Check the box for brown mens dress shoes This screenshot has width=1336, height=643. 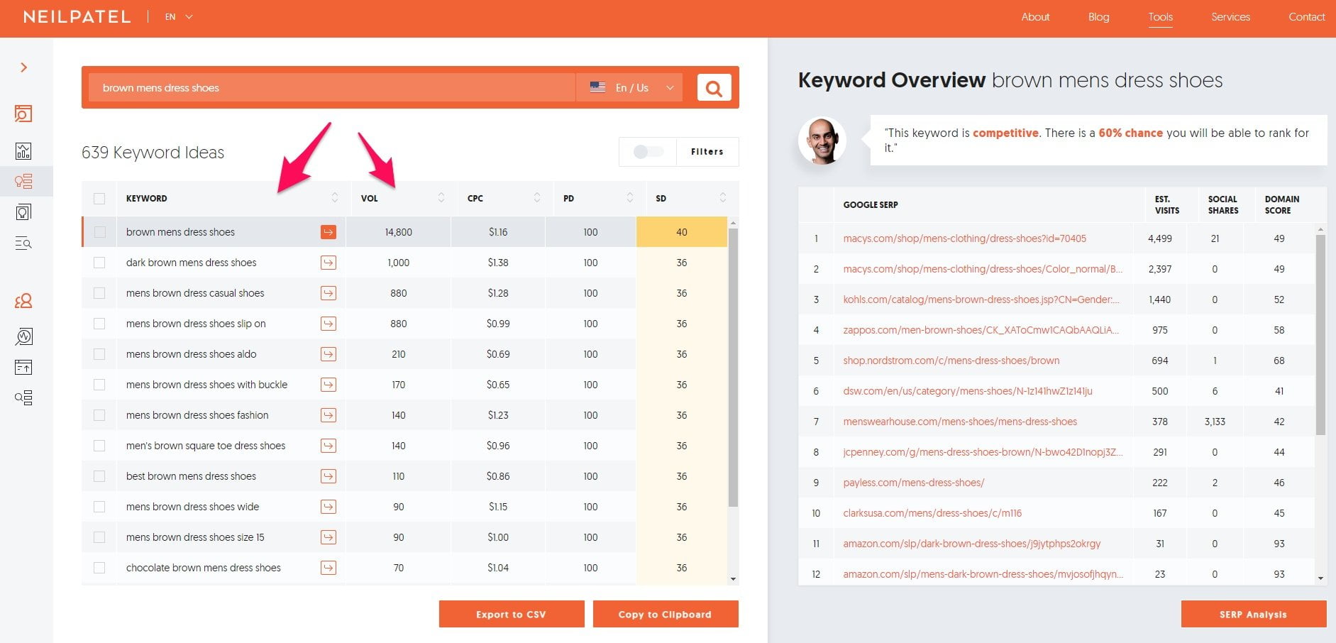pos(99,232)
